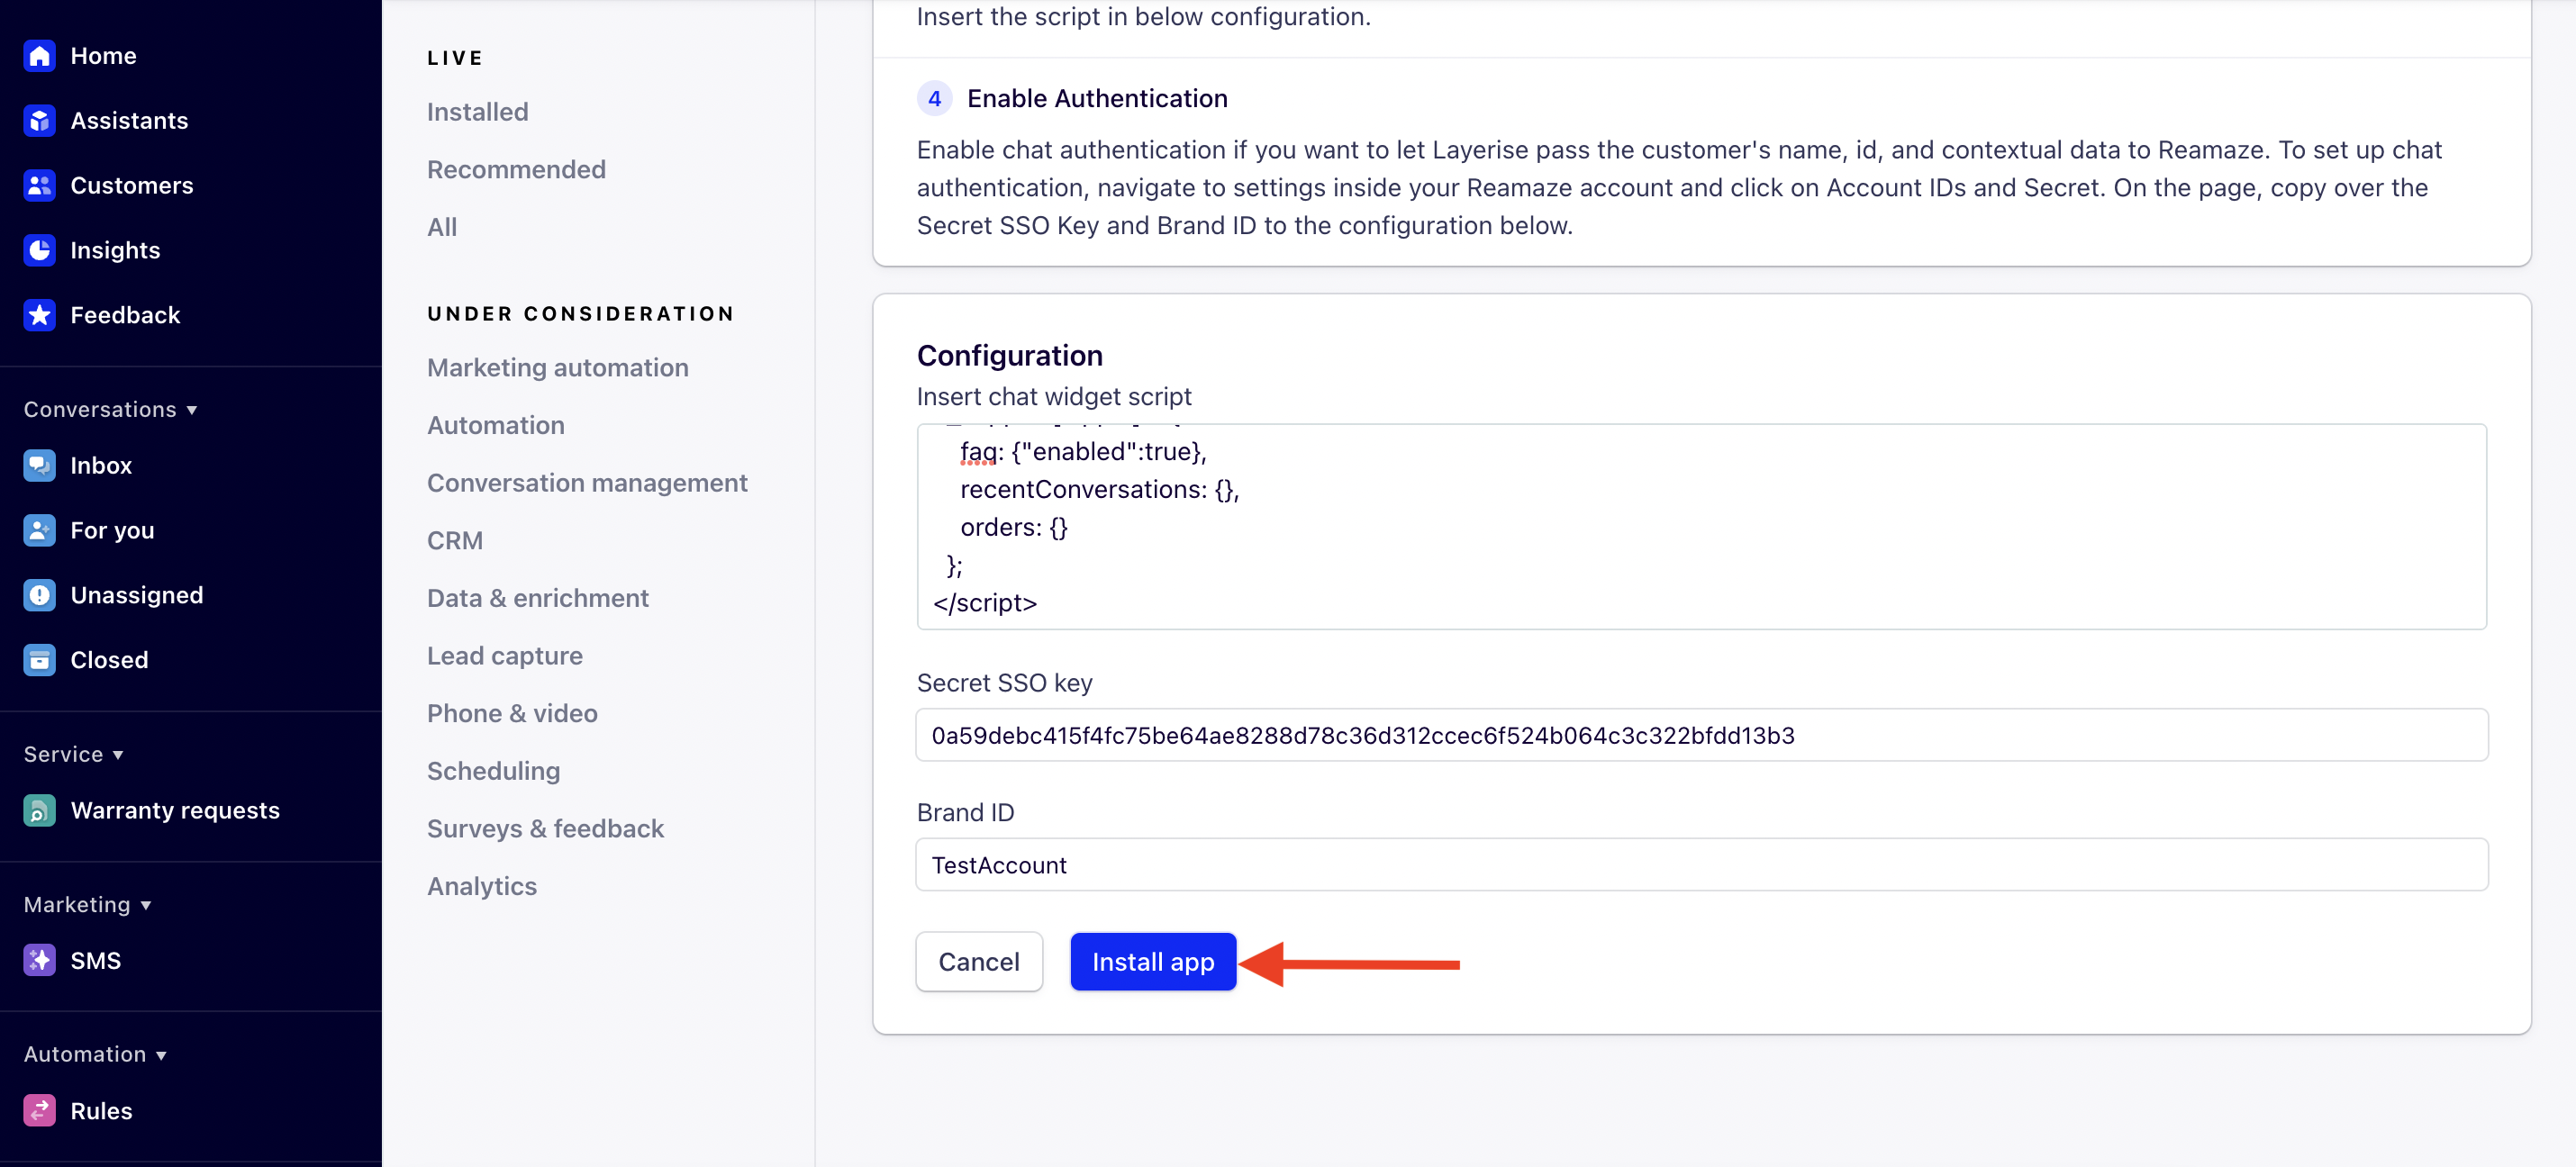
Task: Click the Unassigned alert icon
Action: pyautogui.click(x=39, y=595)
